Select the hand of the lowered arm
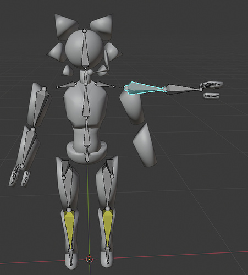Image resolution: width=248 pixels, height=275 pixels. (14, 177)
